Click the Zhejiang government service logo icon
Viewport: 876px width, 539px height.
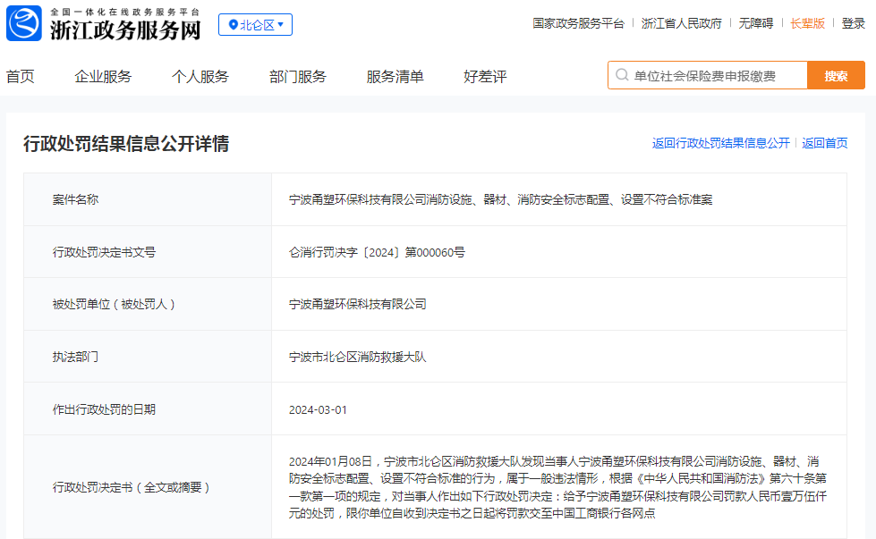click(24, 23)
